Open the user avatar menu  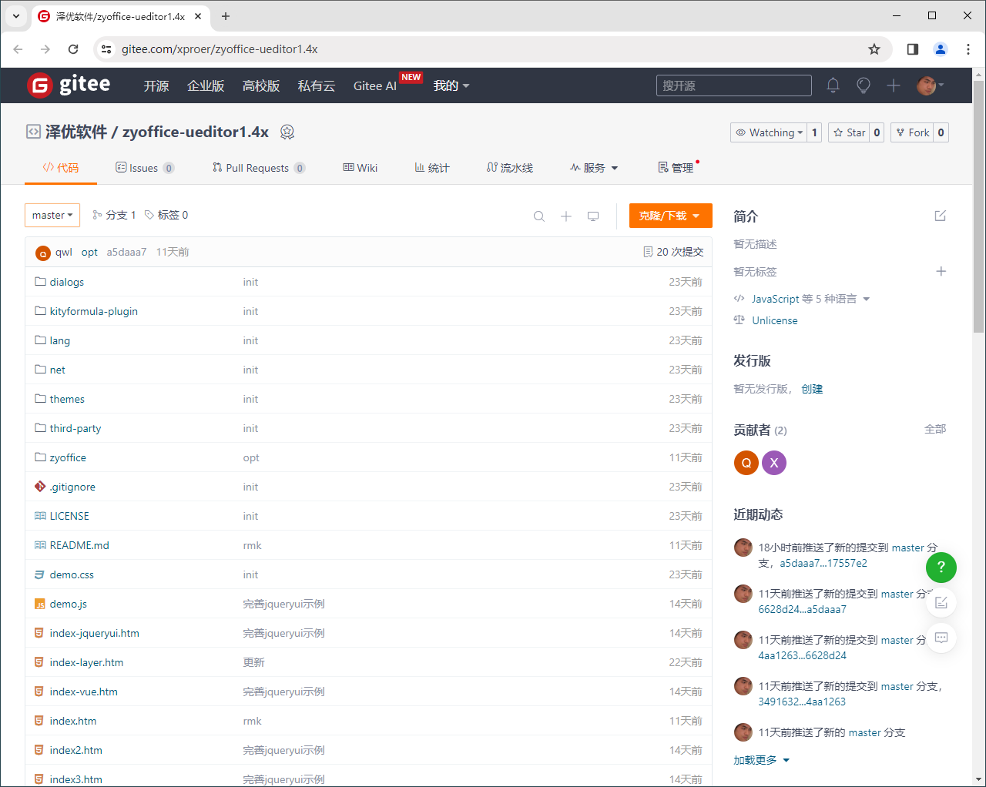(930, 85)
